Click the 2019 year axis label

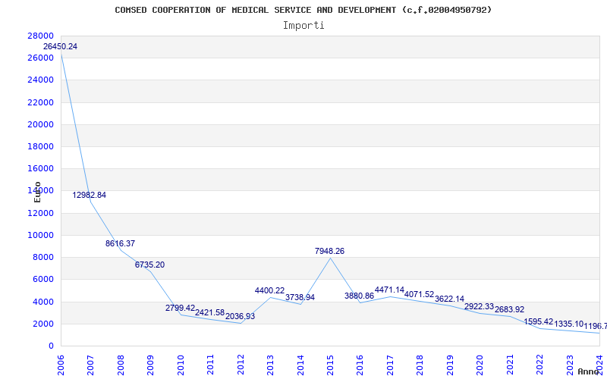(450, 365)
